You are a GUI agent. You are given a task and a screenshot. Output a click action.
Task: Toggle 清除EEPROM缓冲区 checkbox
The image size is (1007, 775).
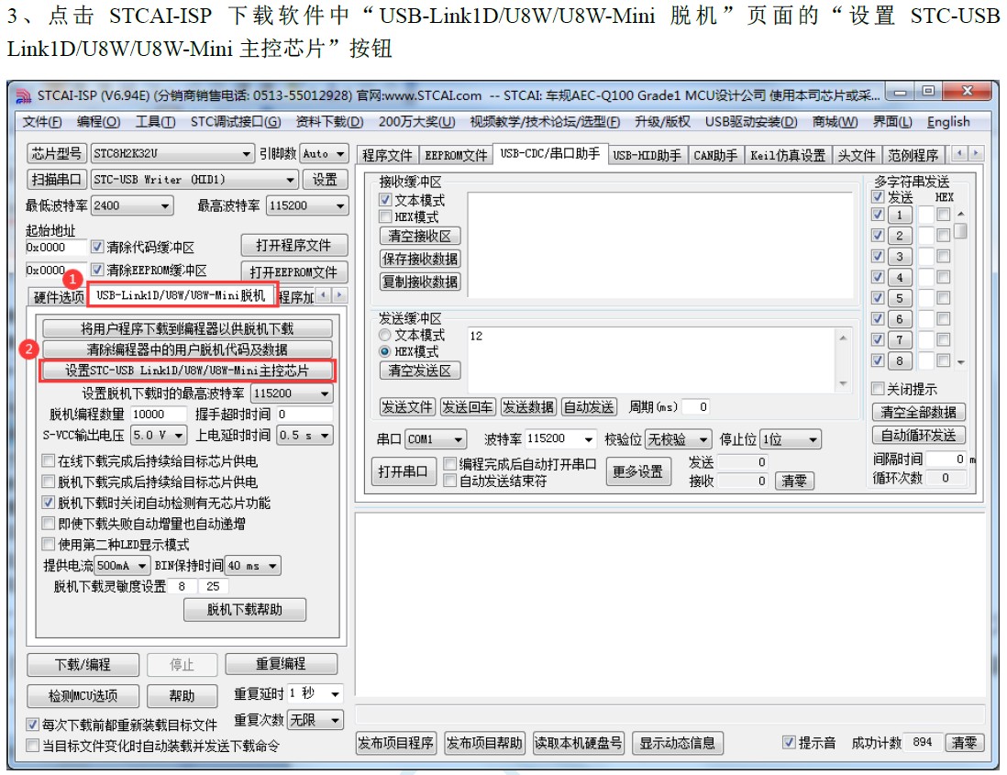pyautogui.click(x=97, y=270)
